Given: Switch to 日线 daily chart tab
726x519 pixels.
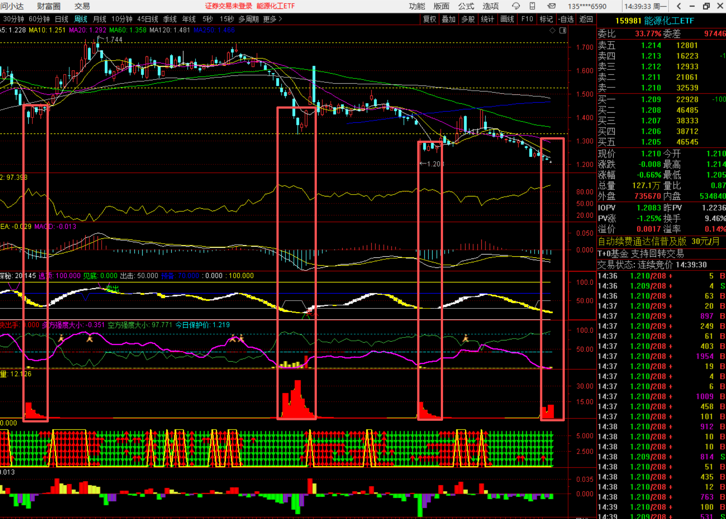Looking at the screenshot, I should [61, 19].
